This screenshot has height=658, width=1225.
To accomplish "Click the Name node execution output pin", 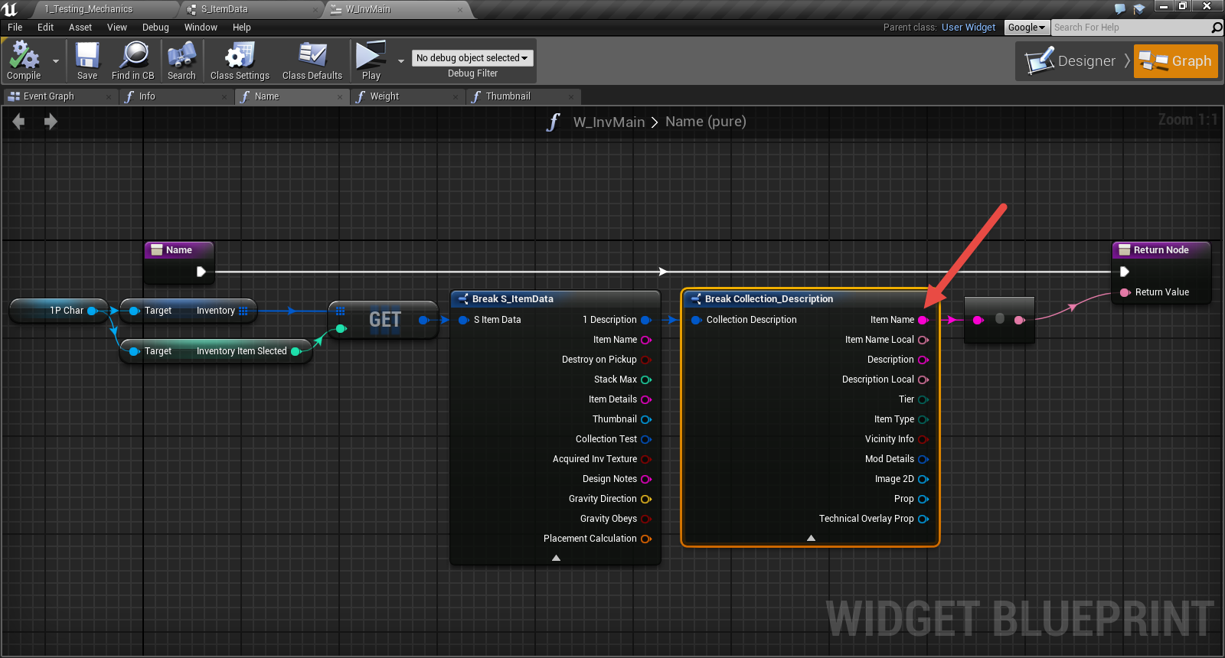I will tap(201, 272).
